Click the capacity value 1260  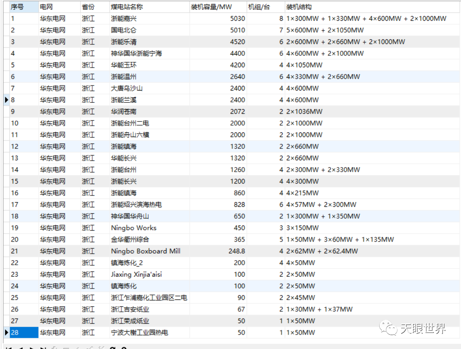(x=218, y=170)
